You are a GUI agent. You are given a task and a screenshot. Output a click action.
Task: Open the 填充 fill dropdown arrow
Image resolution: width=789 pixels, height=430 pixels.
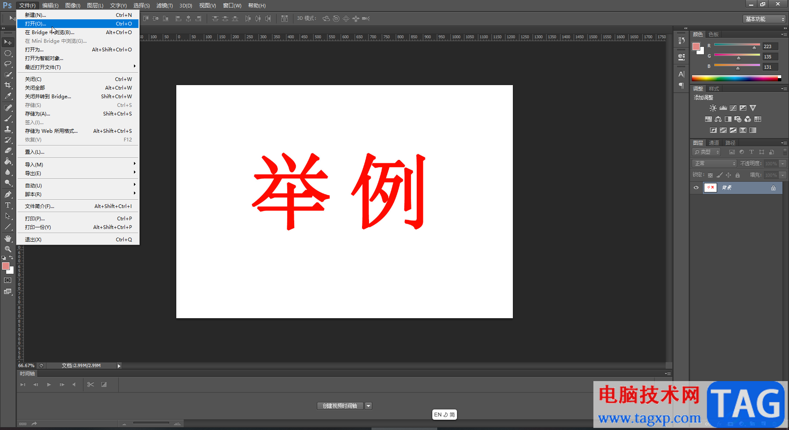(x=783, y=175)
